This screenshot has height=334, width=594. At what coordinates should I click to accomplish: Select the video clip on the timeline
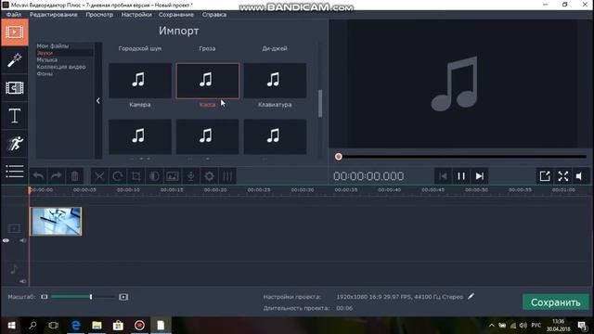pos(56,222)
